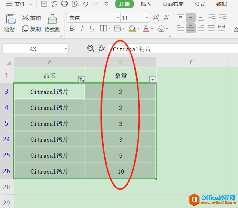
Task: Select column B header
Action: (x=121, y=62)
